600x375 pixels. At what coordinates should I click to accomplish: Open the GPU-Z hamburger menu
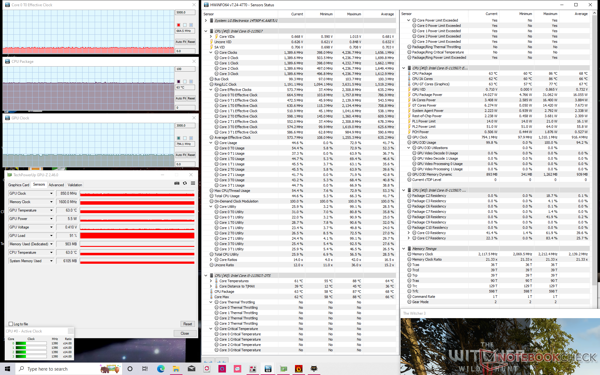tap(193, 183)
